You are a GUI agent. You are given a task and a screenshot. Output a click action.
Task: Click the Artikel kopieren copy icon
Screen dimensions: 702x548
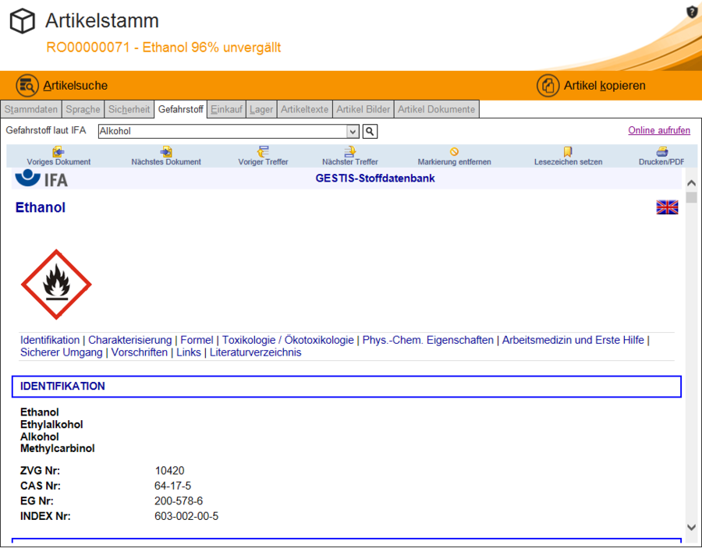coord(548,86)
